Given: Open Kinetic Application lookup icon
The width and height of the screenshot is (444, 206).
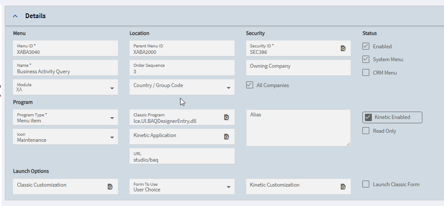Looking at the screenshot, I should coord(226,137).
